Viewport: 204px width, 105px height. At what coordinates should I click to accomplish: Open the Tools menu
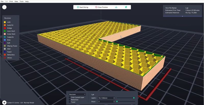point(21,2)
